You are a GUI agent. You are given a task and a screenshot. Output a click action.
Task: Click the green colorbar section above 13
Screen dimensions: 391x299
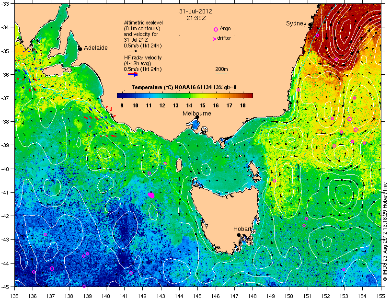176,95
